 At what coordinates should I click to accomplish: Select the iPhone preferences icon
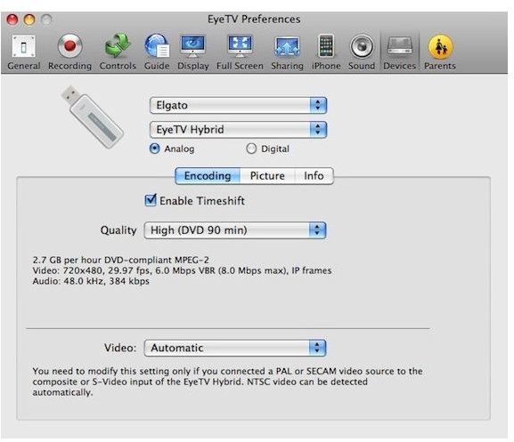click(326, 52)
